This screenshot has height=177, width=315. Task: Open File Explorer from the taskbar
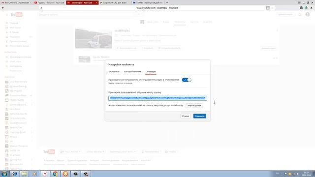tap(24, 174)
